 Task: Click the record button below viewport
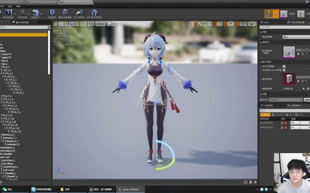click(245, 182)
